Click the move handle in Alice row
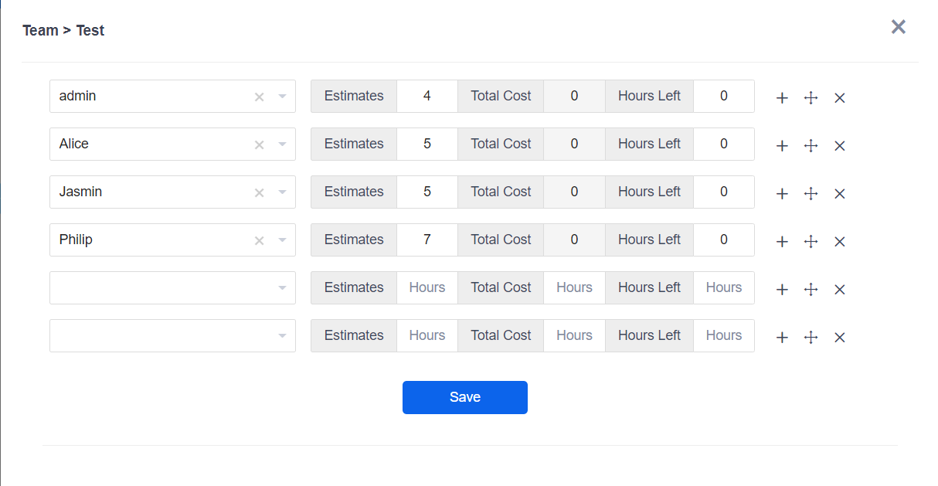The height and width of the screenshot is (486, 938). point(811,146)
